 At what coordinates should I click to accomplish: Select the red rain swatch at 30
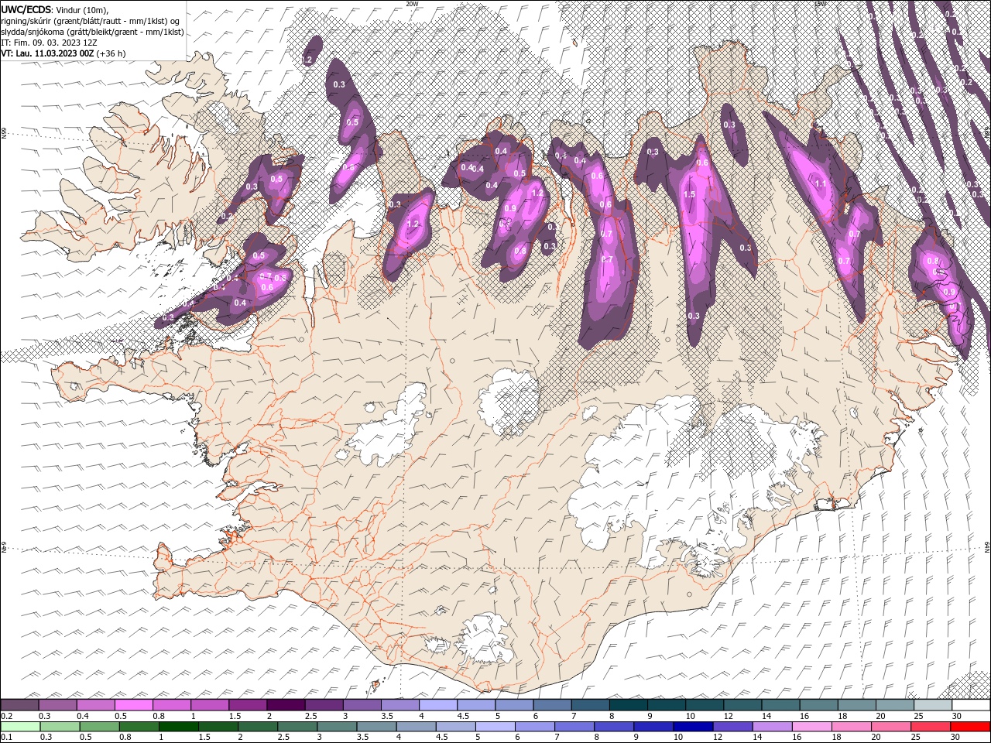click(969, 726)
